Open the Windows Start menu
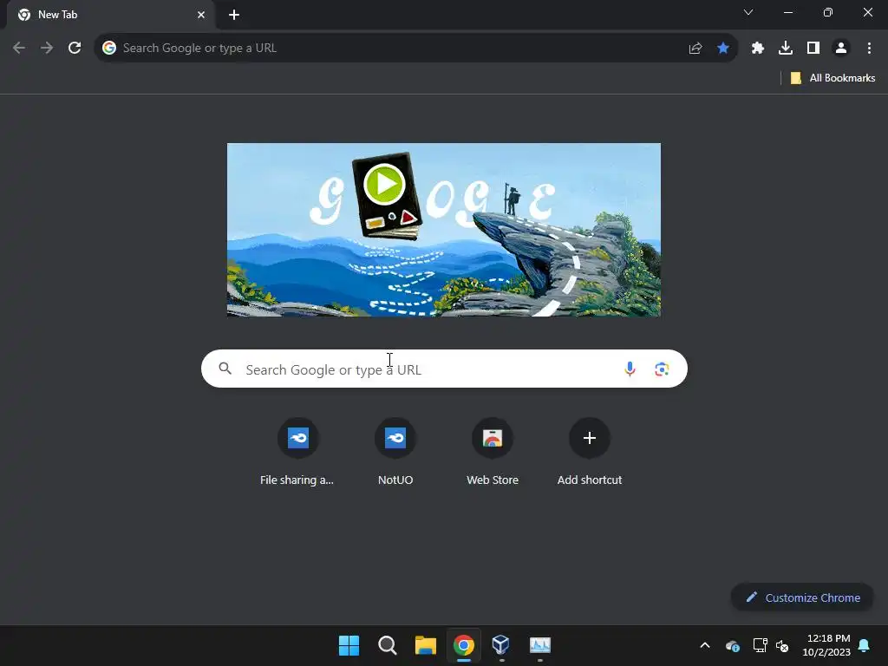The image size is (888, 666). (349, 645)
